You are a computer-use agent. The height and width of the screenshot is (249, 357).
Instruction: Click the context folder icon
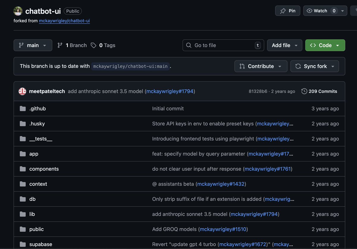(x=23, y=184)
